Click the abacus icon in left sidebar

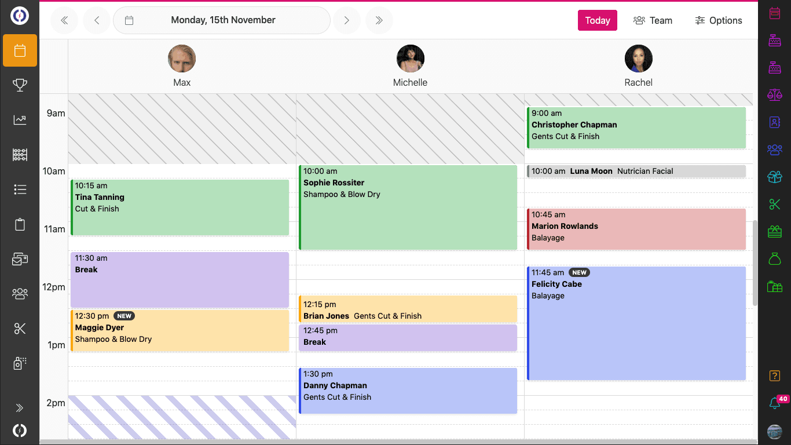pos(20,155)
